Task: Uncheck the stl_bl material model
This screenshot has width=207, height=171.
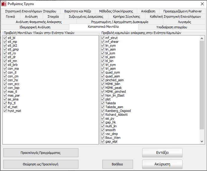Action: [5, 38]
